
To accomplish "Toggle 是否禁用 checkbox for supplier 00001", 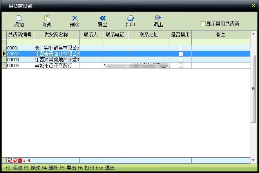I will 181,48.
